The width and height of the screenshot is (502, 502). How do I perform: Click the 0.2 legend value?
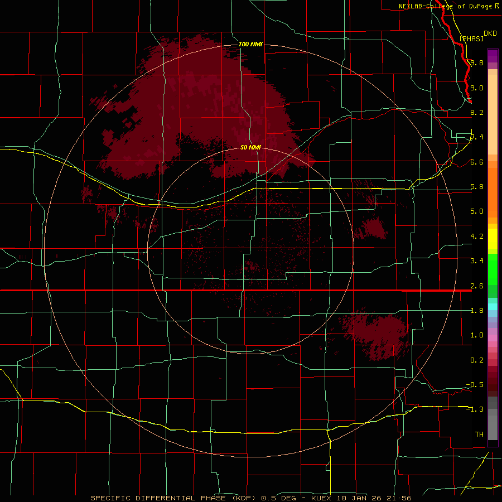477,360
